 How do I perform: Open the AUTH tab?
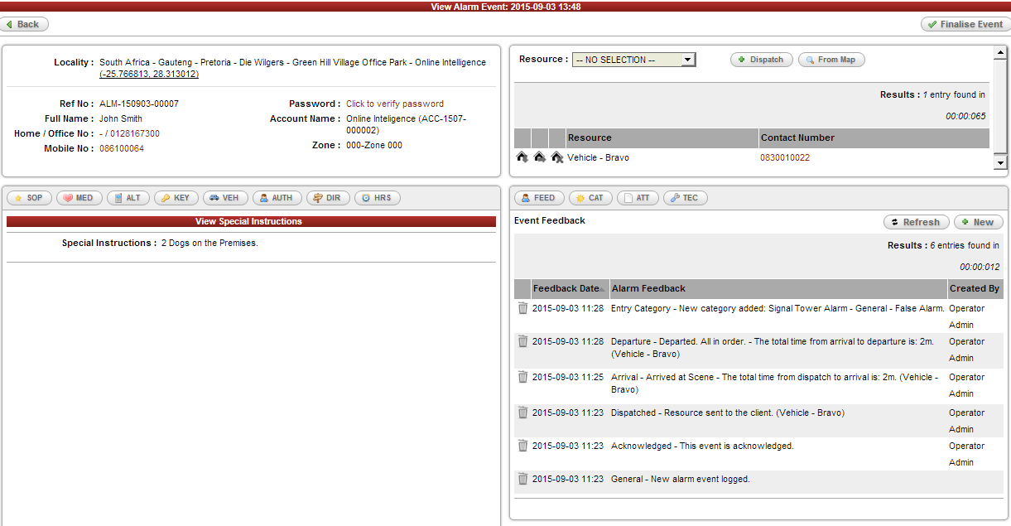click(x=277, y=198)
